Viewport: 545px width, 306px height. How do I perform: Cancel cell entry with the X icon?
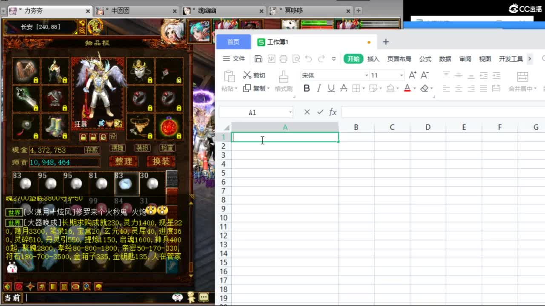click(x=307, y=112)
